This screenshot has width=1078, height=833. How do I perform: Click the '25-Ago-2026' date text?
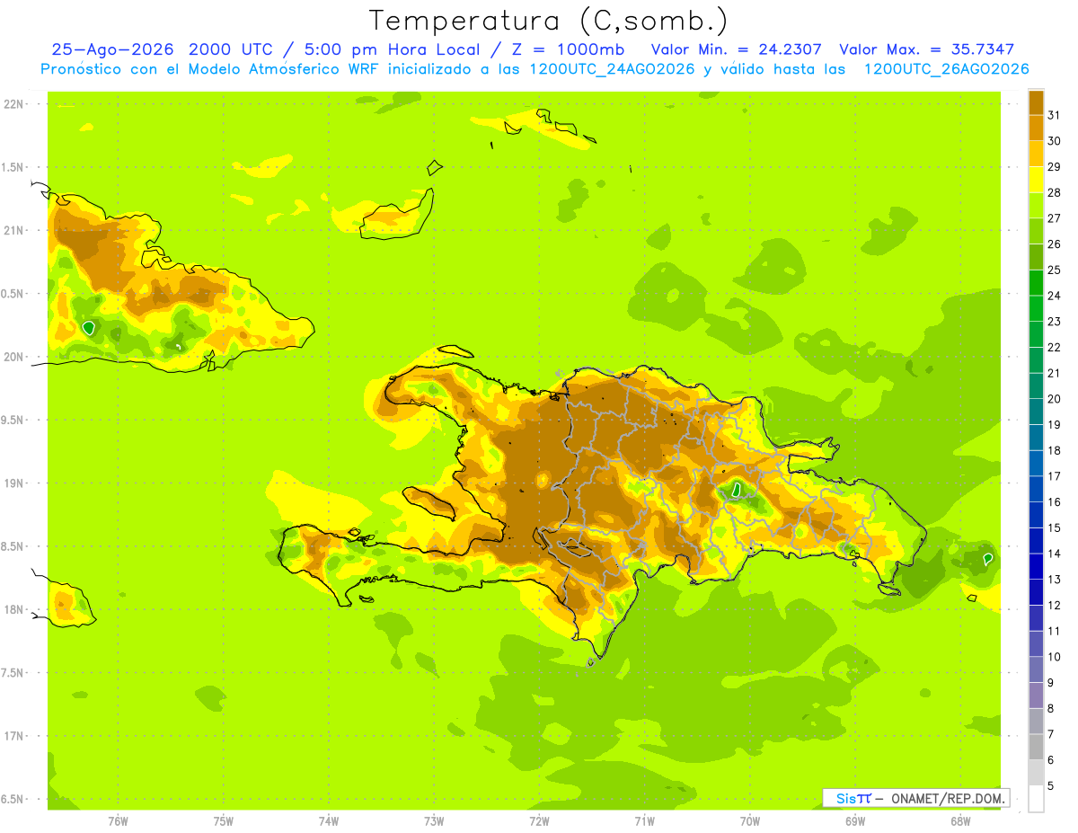pyautogui.click(x=112, y=49)
